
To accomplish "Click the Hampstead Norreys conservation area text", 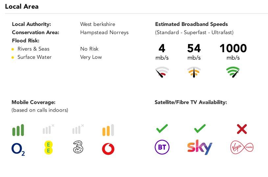I will (104, 33).
